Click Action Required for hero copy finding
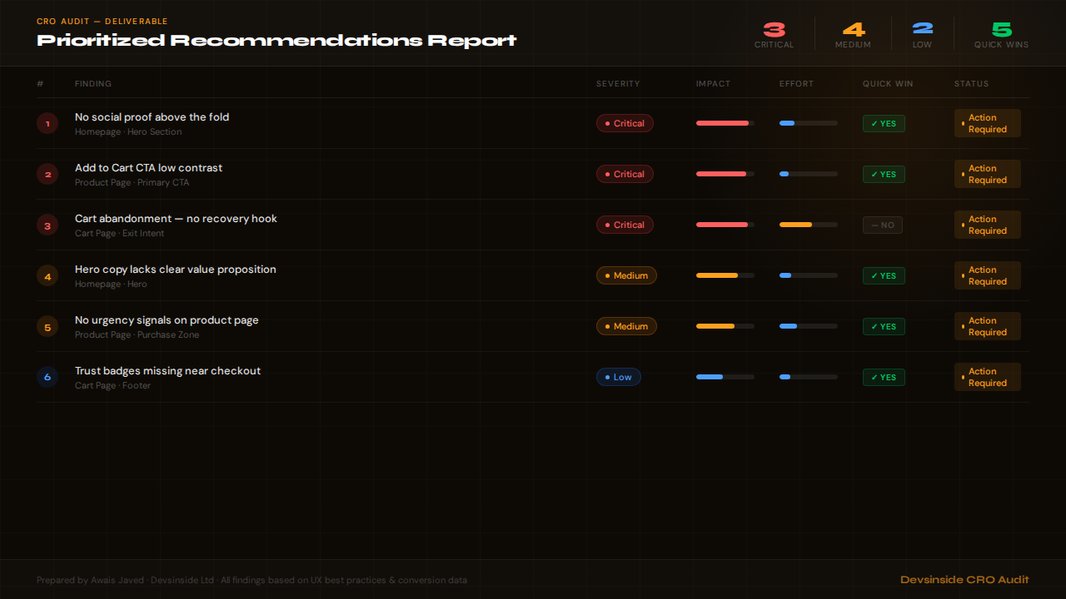1066x599 pixels. pyautogui.click(x=987, y=275)
